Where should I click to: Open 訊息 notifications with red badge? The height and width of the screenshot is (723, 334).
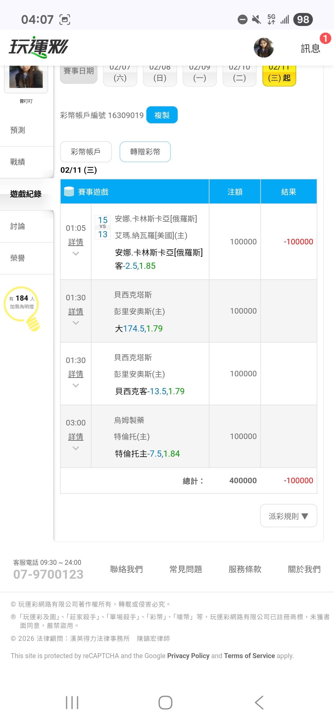pyautogui.click(x=311, y=48)
